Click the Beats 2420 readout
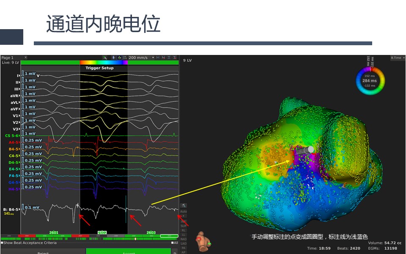The image size is (406, 254). click(348, 249)
